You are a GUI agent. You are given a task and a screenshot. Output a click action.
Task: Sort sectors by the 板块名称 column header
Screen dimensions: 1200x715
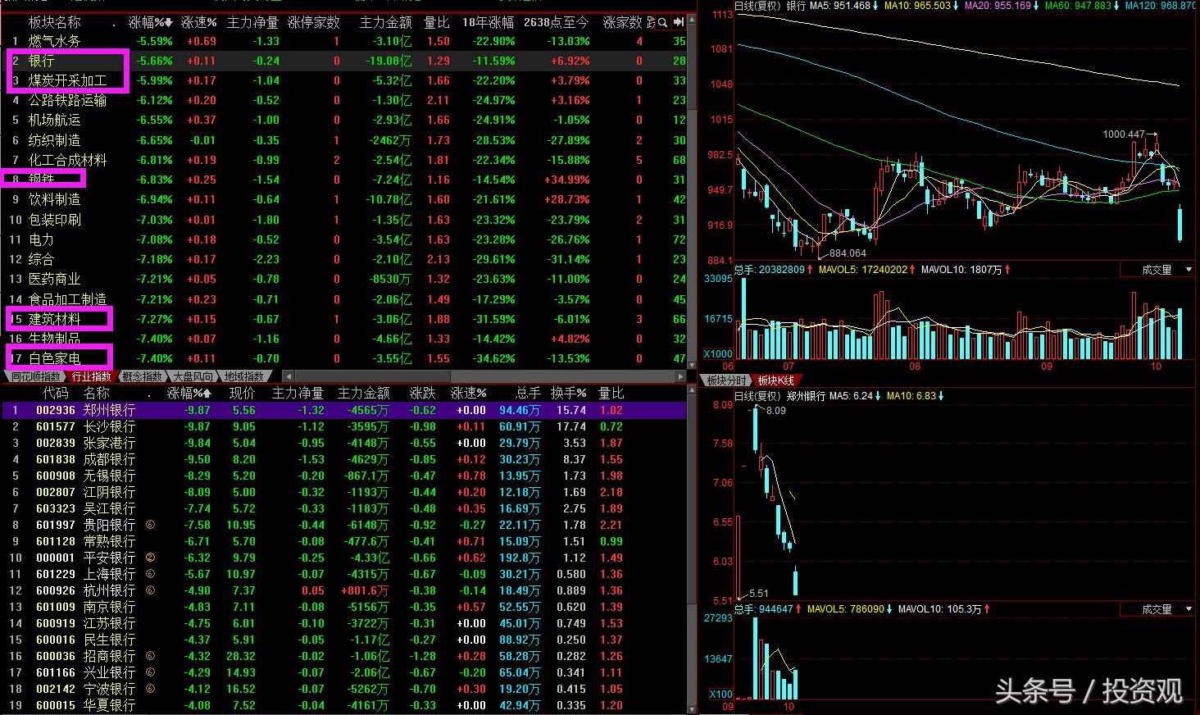(x=55, y=22)
